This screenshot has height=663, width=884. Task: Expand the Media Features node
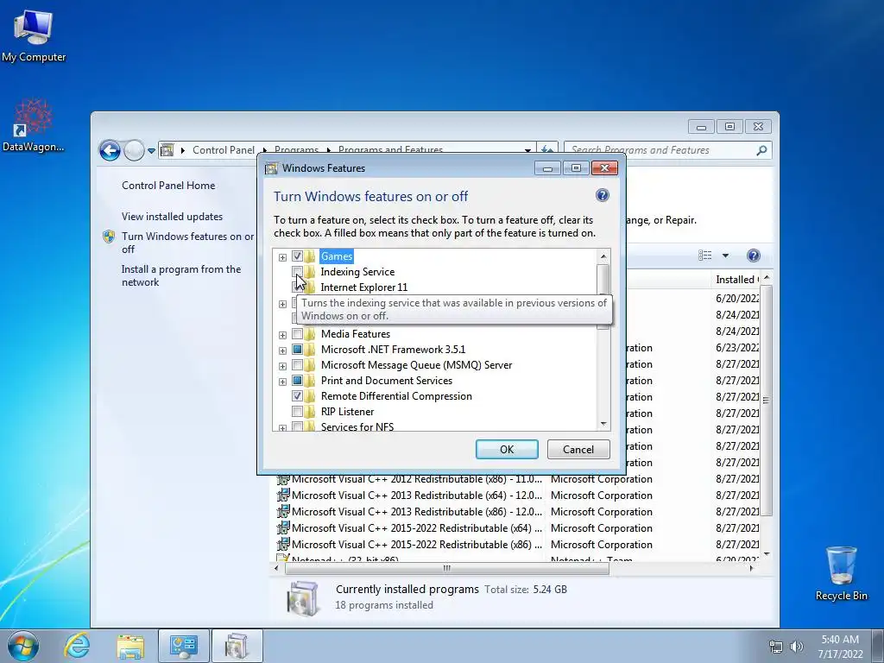[282, 335]
